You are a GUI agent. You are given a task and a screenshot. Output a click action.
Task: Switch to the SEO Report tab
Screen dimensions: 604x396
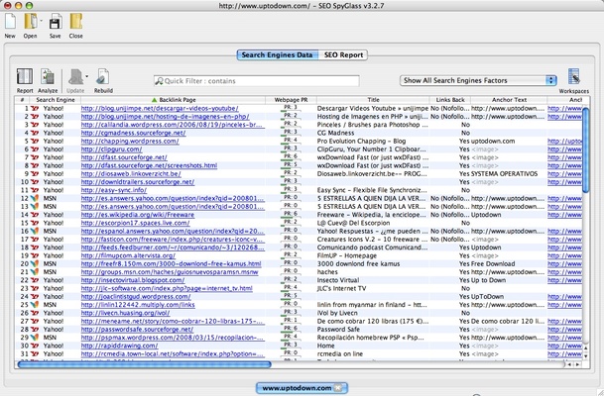tap(343, 55)
